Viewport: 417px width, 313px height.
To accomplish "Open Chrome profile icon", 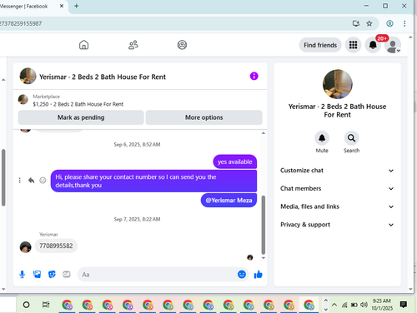I will click(x=389, y=23).
